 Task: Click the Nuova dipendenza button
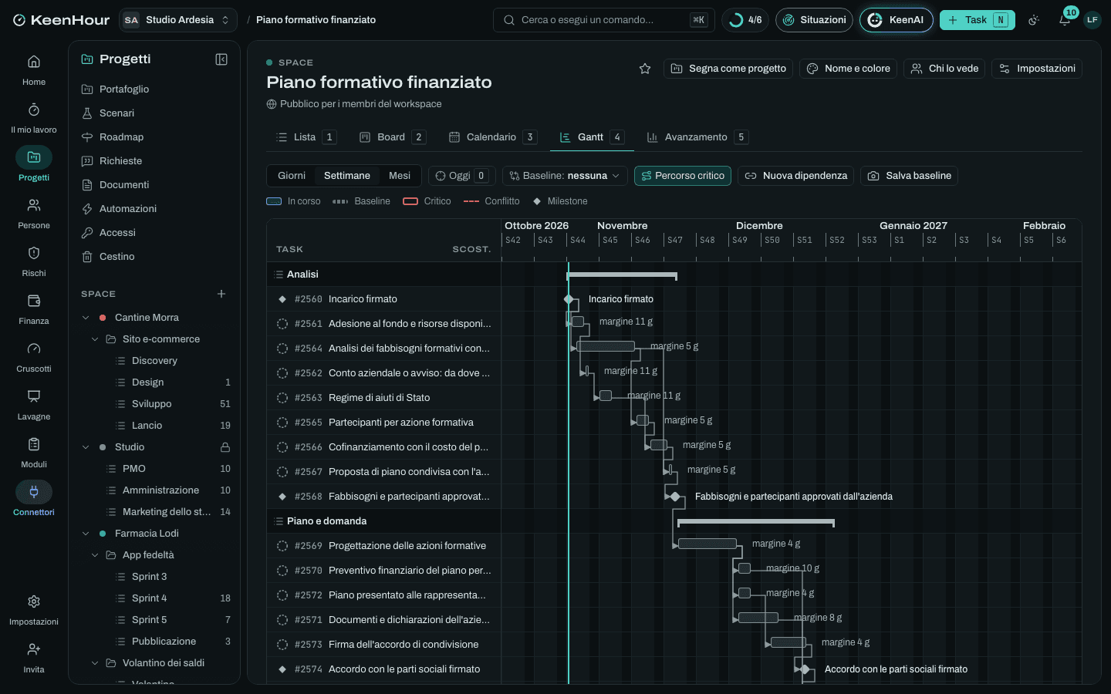click(796, 176)
